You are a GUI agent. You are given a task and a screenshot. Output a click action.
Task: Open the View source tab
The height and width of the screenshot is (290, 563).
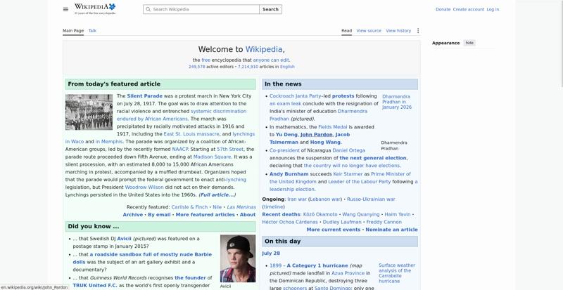(369, 31)
